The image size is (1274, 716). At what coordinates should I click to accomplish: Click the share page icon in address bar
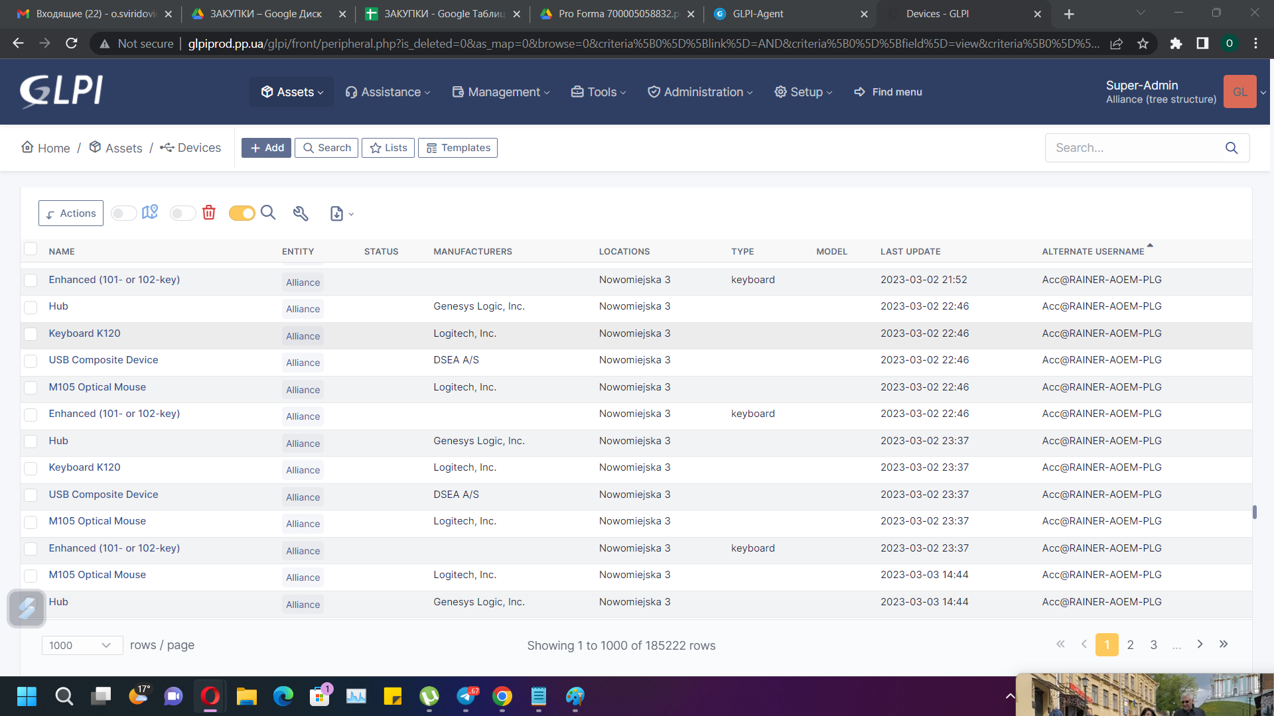(x=1117, y=43)
